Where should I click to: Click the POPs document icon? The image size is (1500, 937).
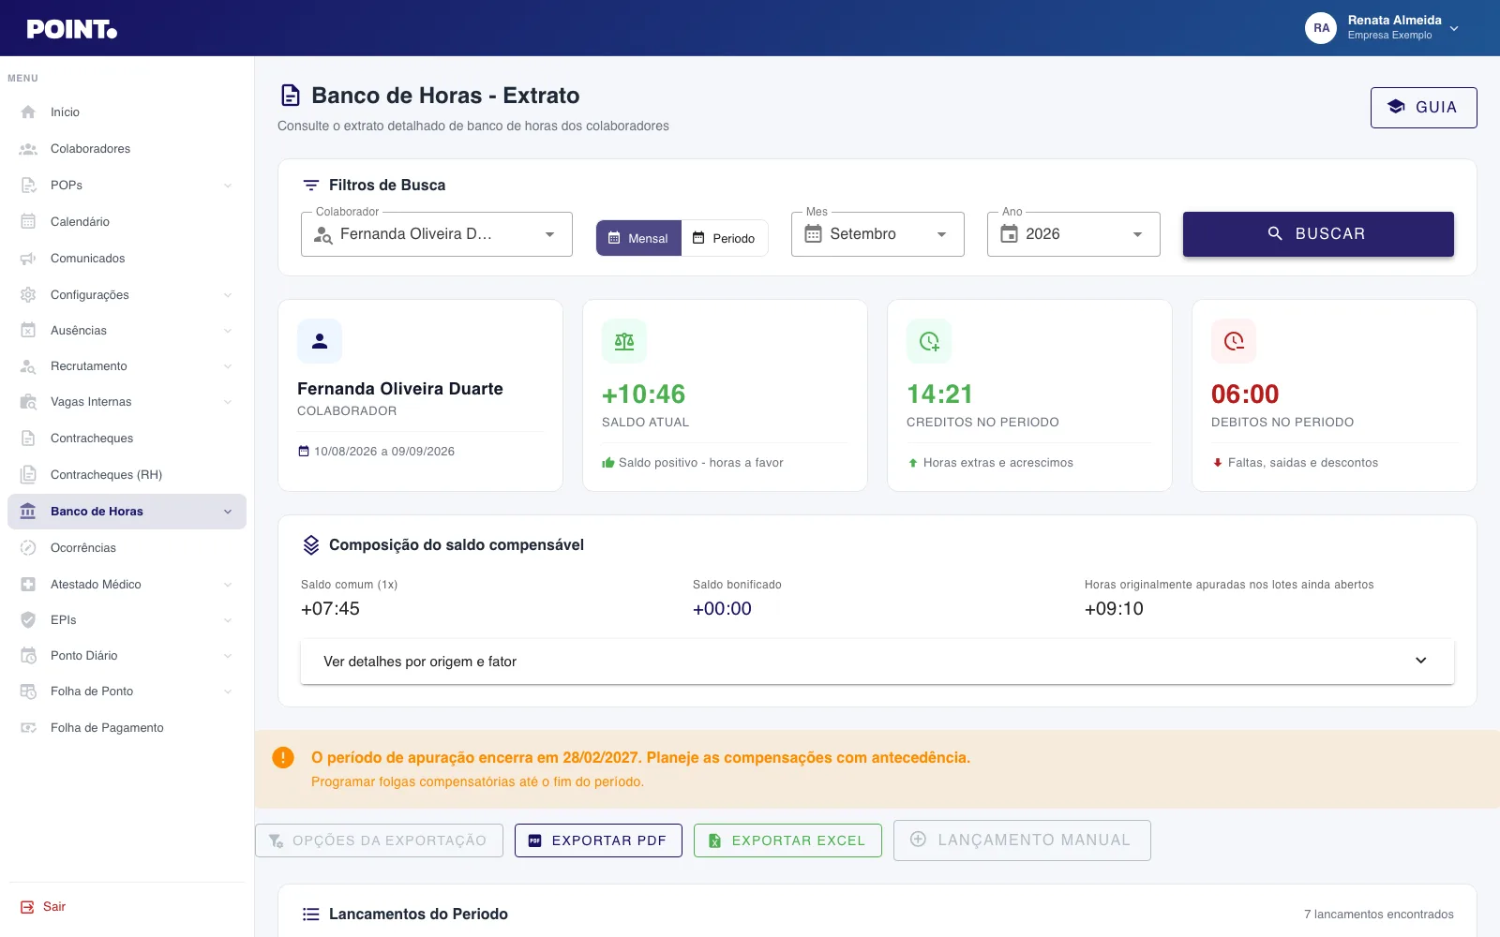click(28, 185)
